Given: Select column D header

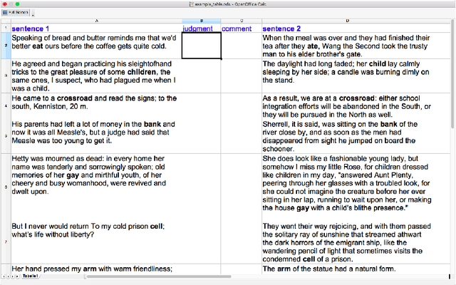Looking at the screenshot, I should pyautogui.click(x=347, y=21).
